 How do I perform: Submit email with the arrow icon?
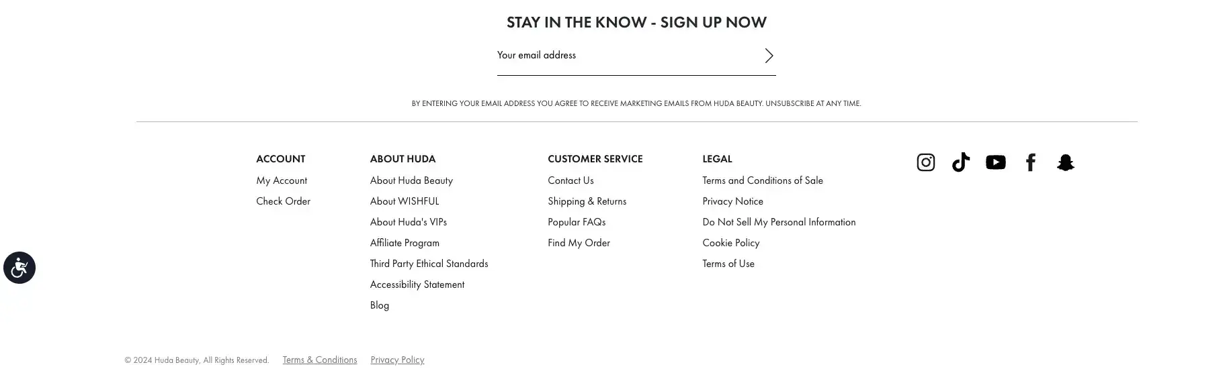769,56
